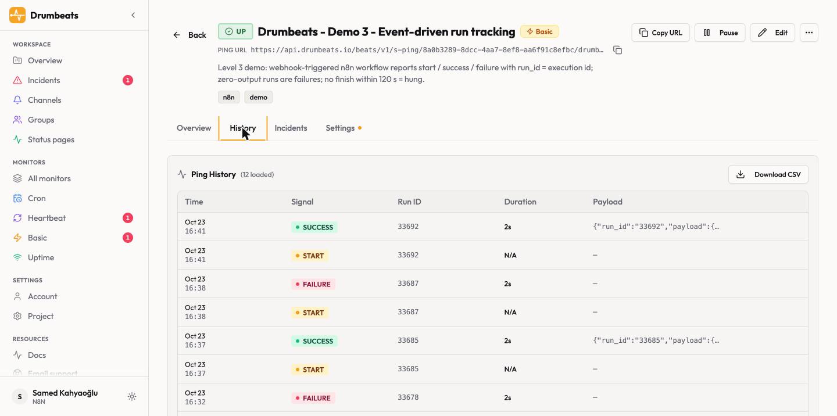Switch to the Incidents tab
Image resolution: width=837 pixels, height=416 pixels.
(x=291, y=128)
